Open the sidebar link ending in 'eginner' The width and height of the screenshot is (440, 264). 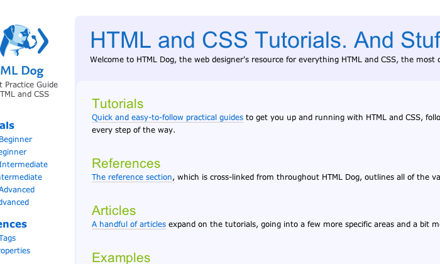[13, 152]
